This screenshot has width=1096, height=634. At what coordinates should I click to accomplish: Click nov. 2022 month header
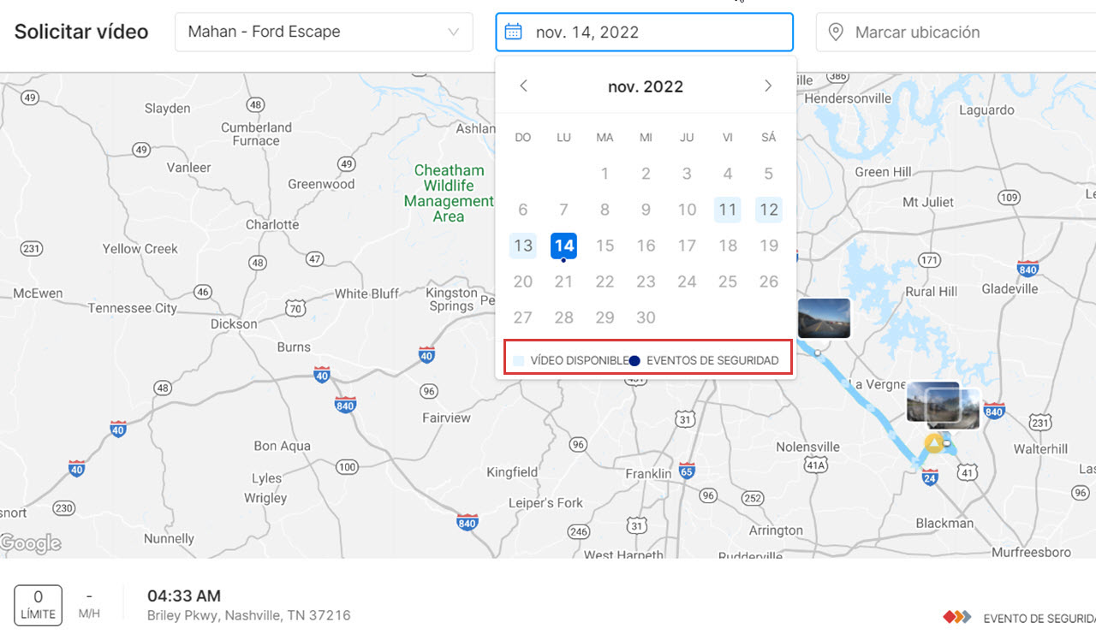click(x=646, y=86)
